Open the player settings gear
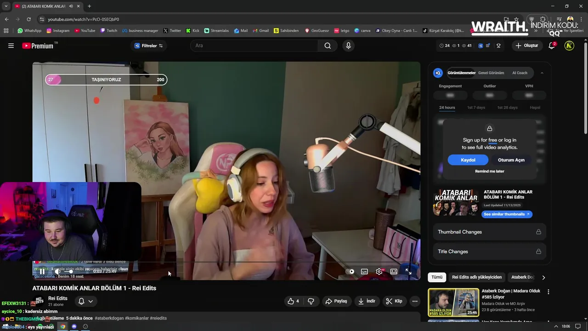This screenshot has height=331, width=588. pos(379,272)
